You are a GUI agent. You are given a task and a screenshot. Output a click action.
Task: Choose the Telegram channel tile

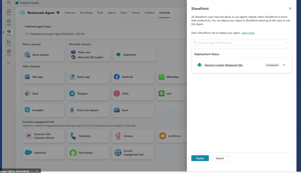coord(88,94)
